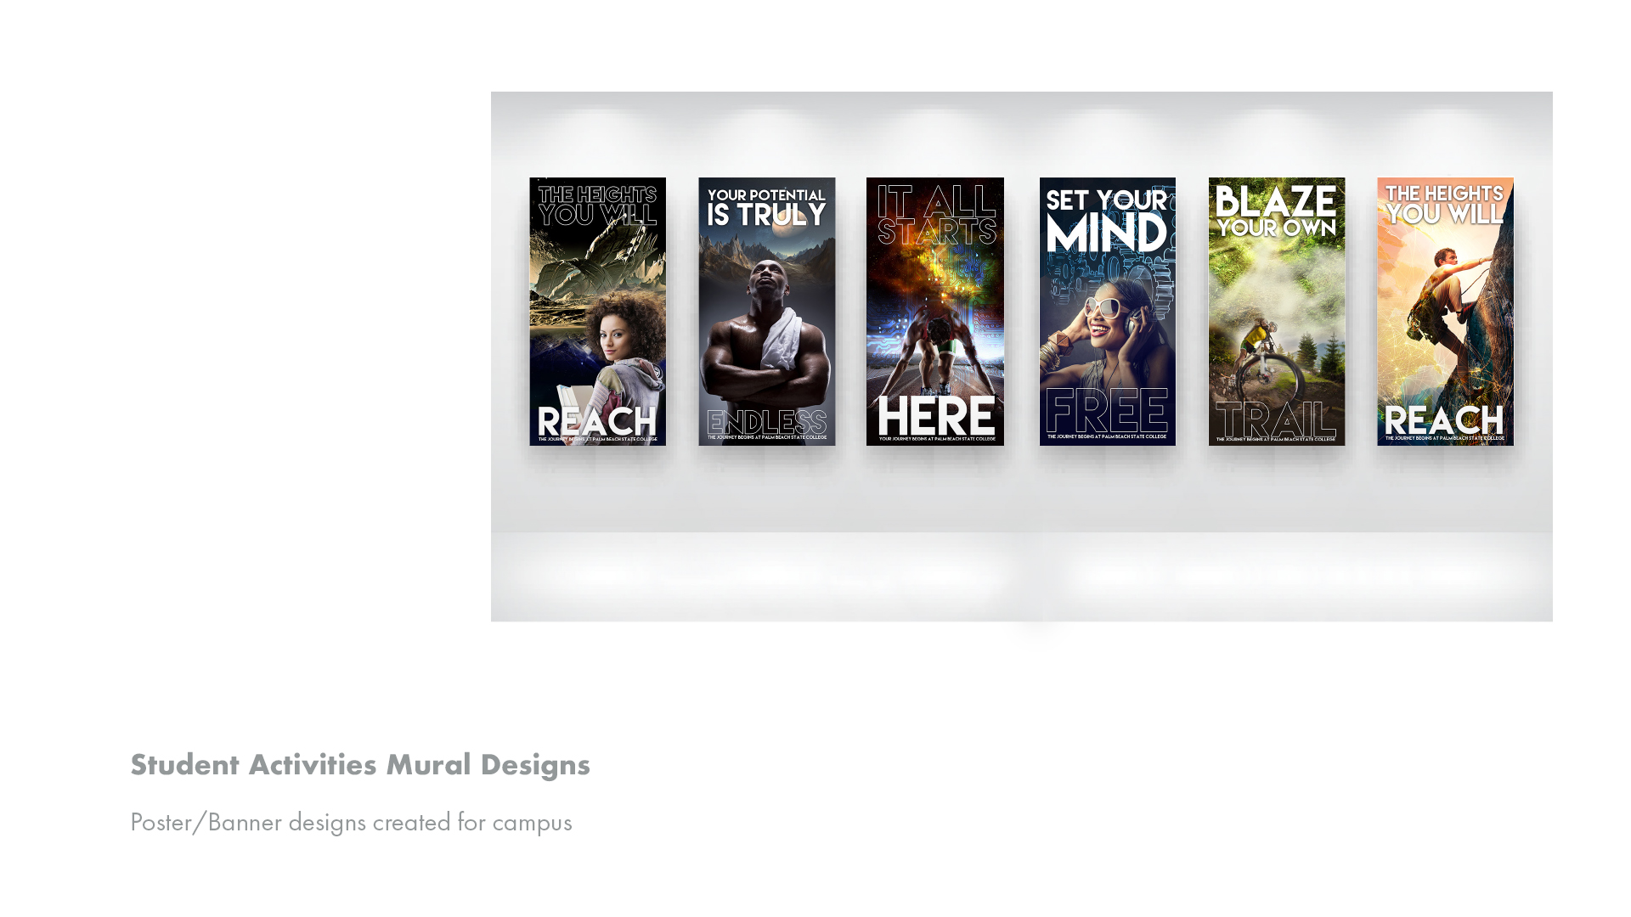Image resolution: width=1631 pixels, height=917 pixels.
Task: Open the curly-haired woman Reach poster
Action: [x=597, y=311]
